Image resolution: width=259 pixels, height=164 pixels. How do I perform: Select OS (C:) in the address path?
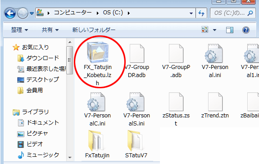[x=113, y=13]
